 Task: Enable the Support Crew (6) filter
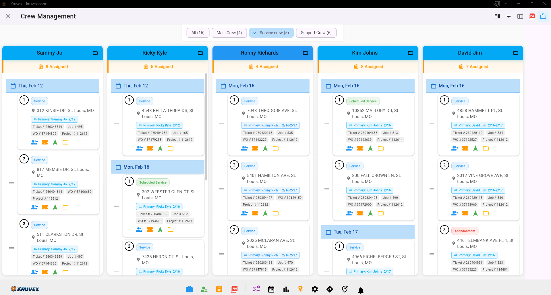tap(316, 32)
